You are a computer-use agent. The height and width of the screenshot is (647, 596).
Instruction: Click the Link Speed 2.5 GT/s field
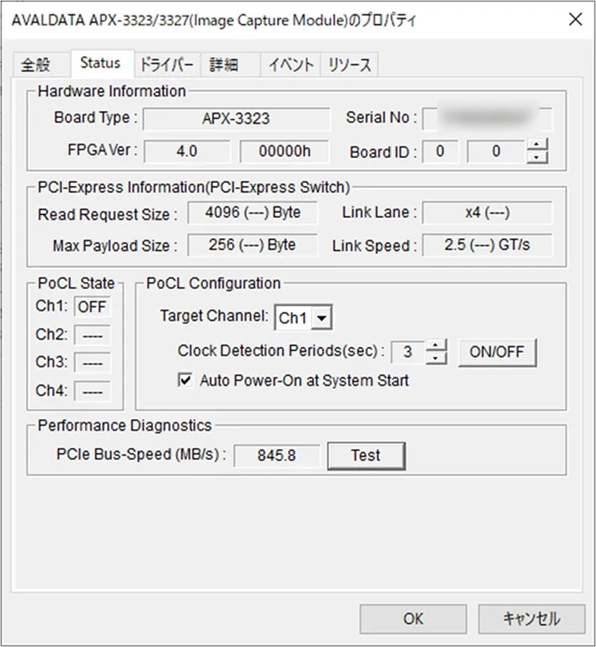487,245
